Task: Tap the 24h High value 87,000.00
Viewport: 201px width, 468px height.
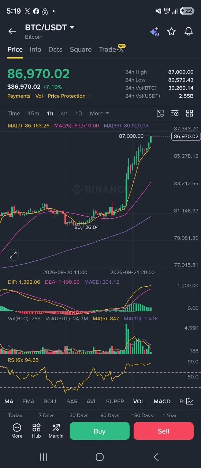Action: (x=180, y=72)
